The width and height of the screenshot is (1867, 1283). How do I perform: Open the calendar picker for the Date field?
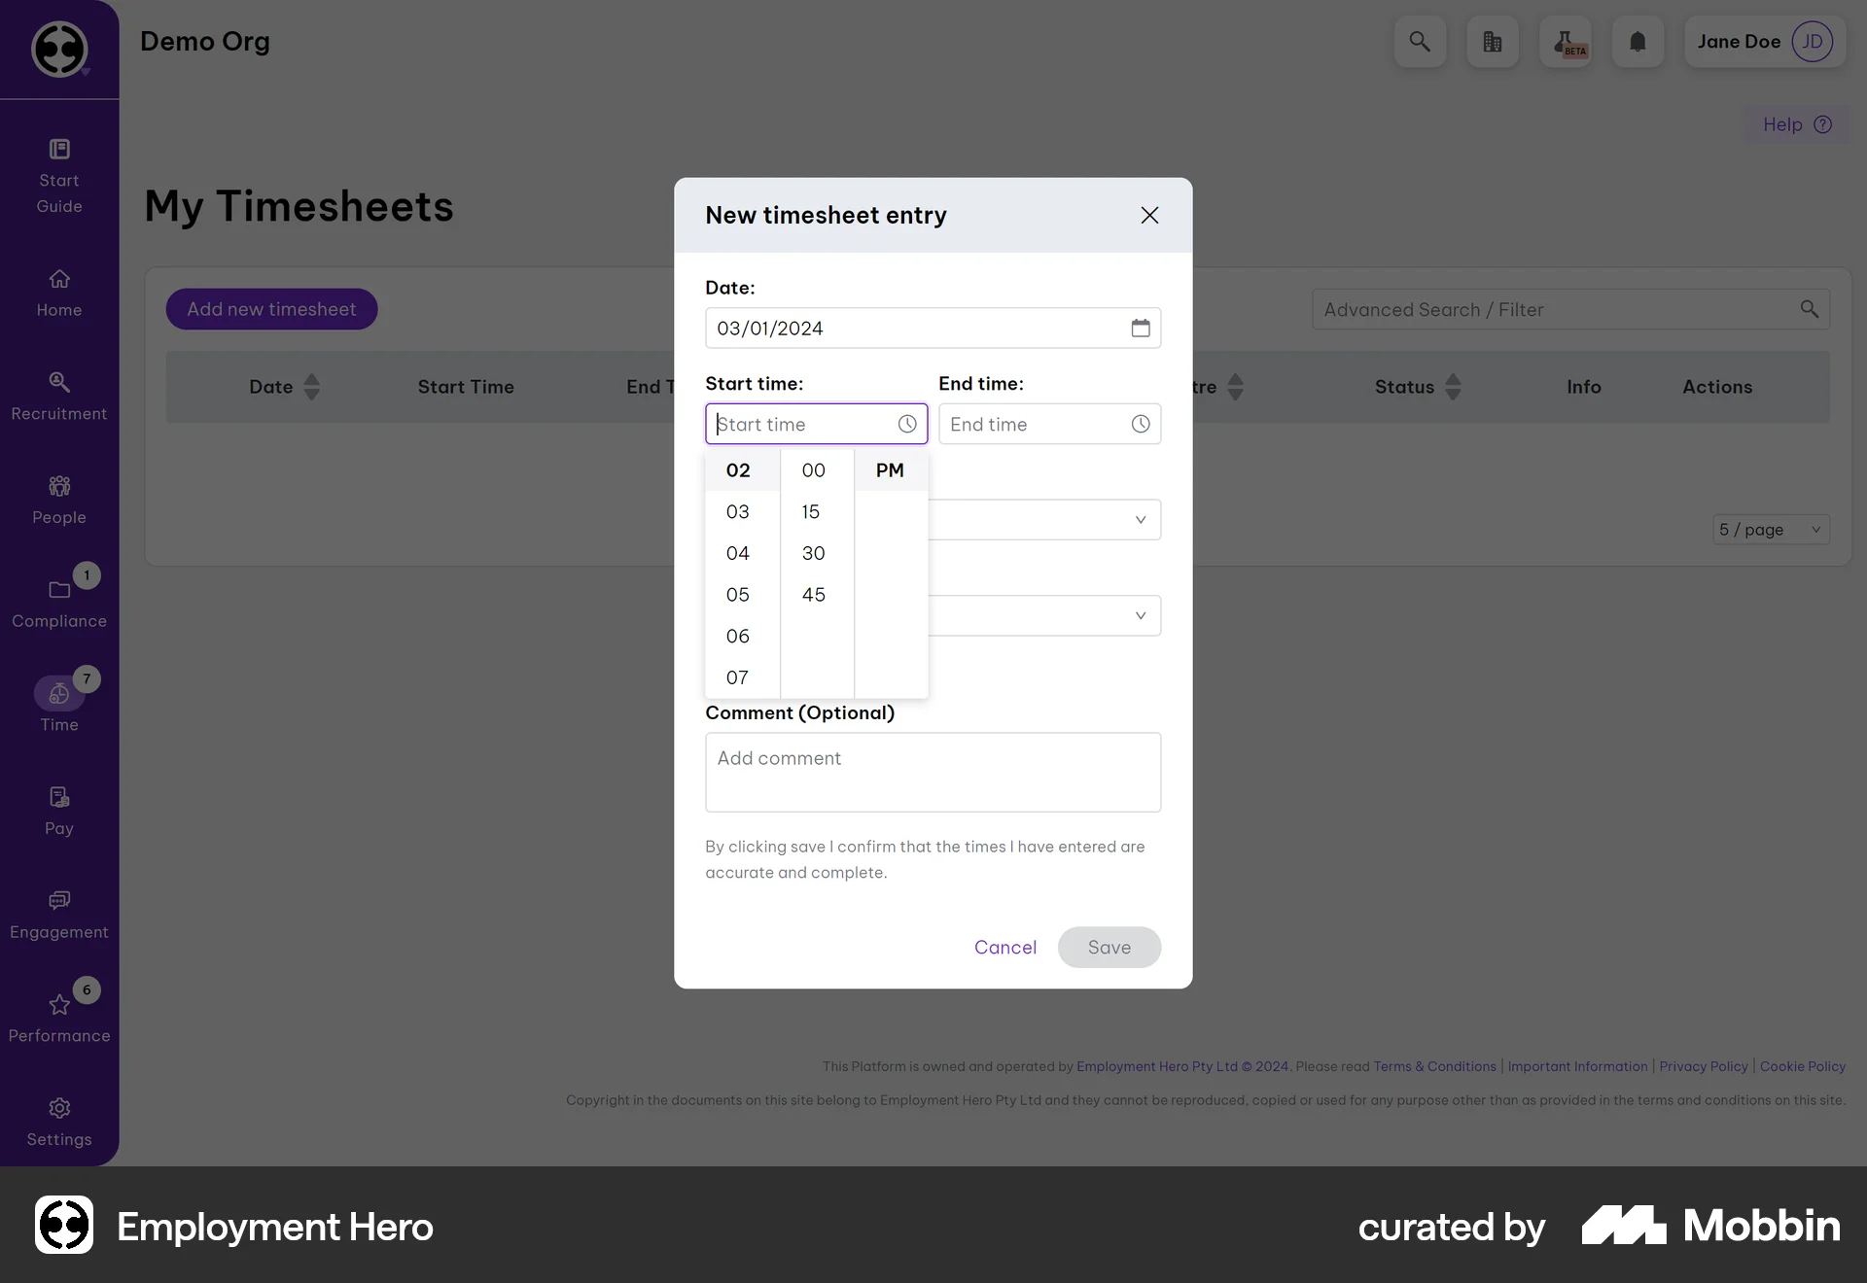(x=1139, y=328)
